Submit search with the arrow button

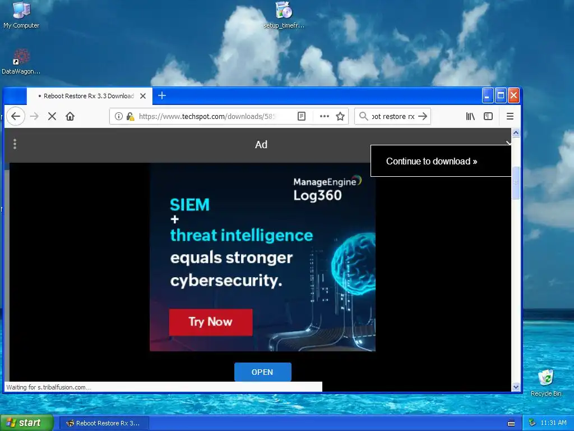coord(423,116)
